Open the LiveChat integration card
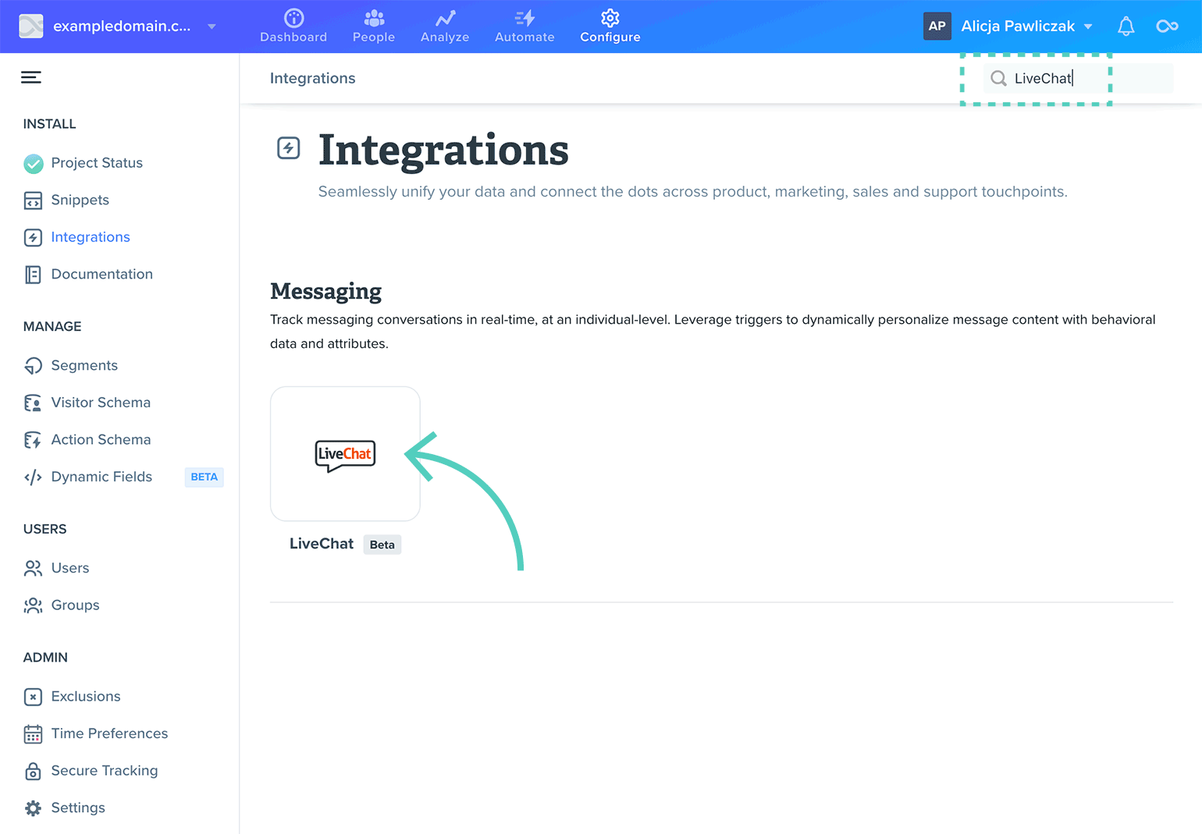The width and height of the screenshot is (1202, 834). point(345,454)
